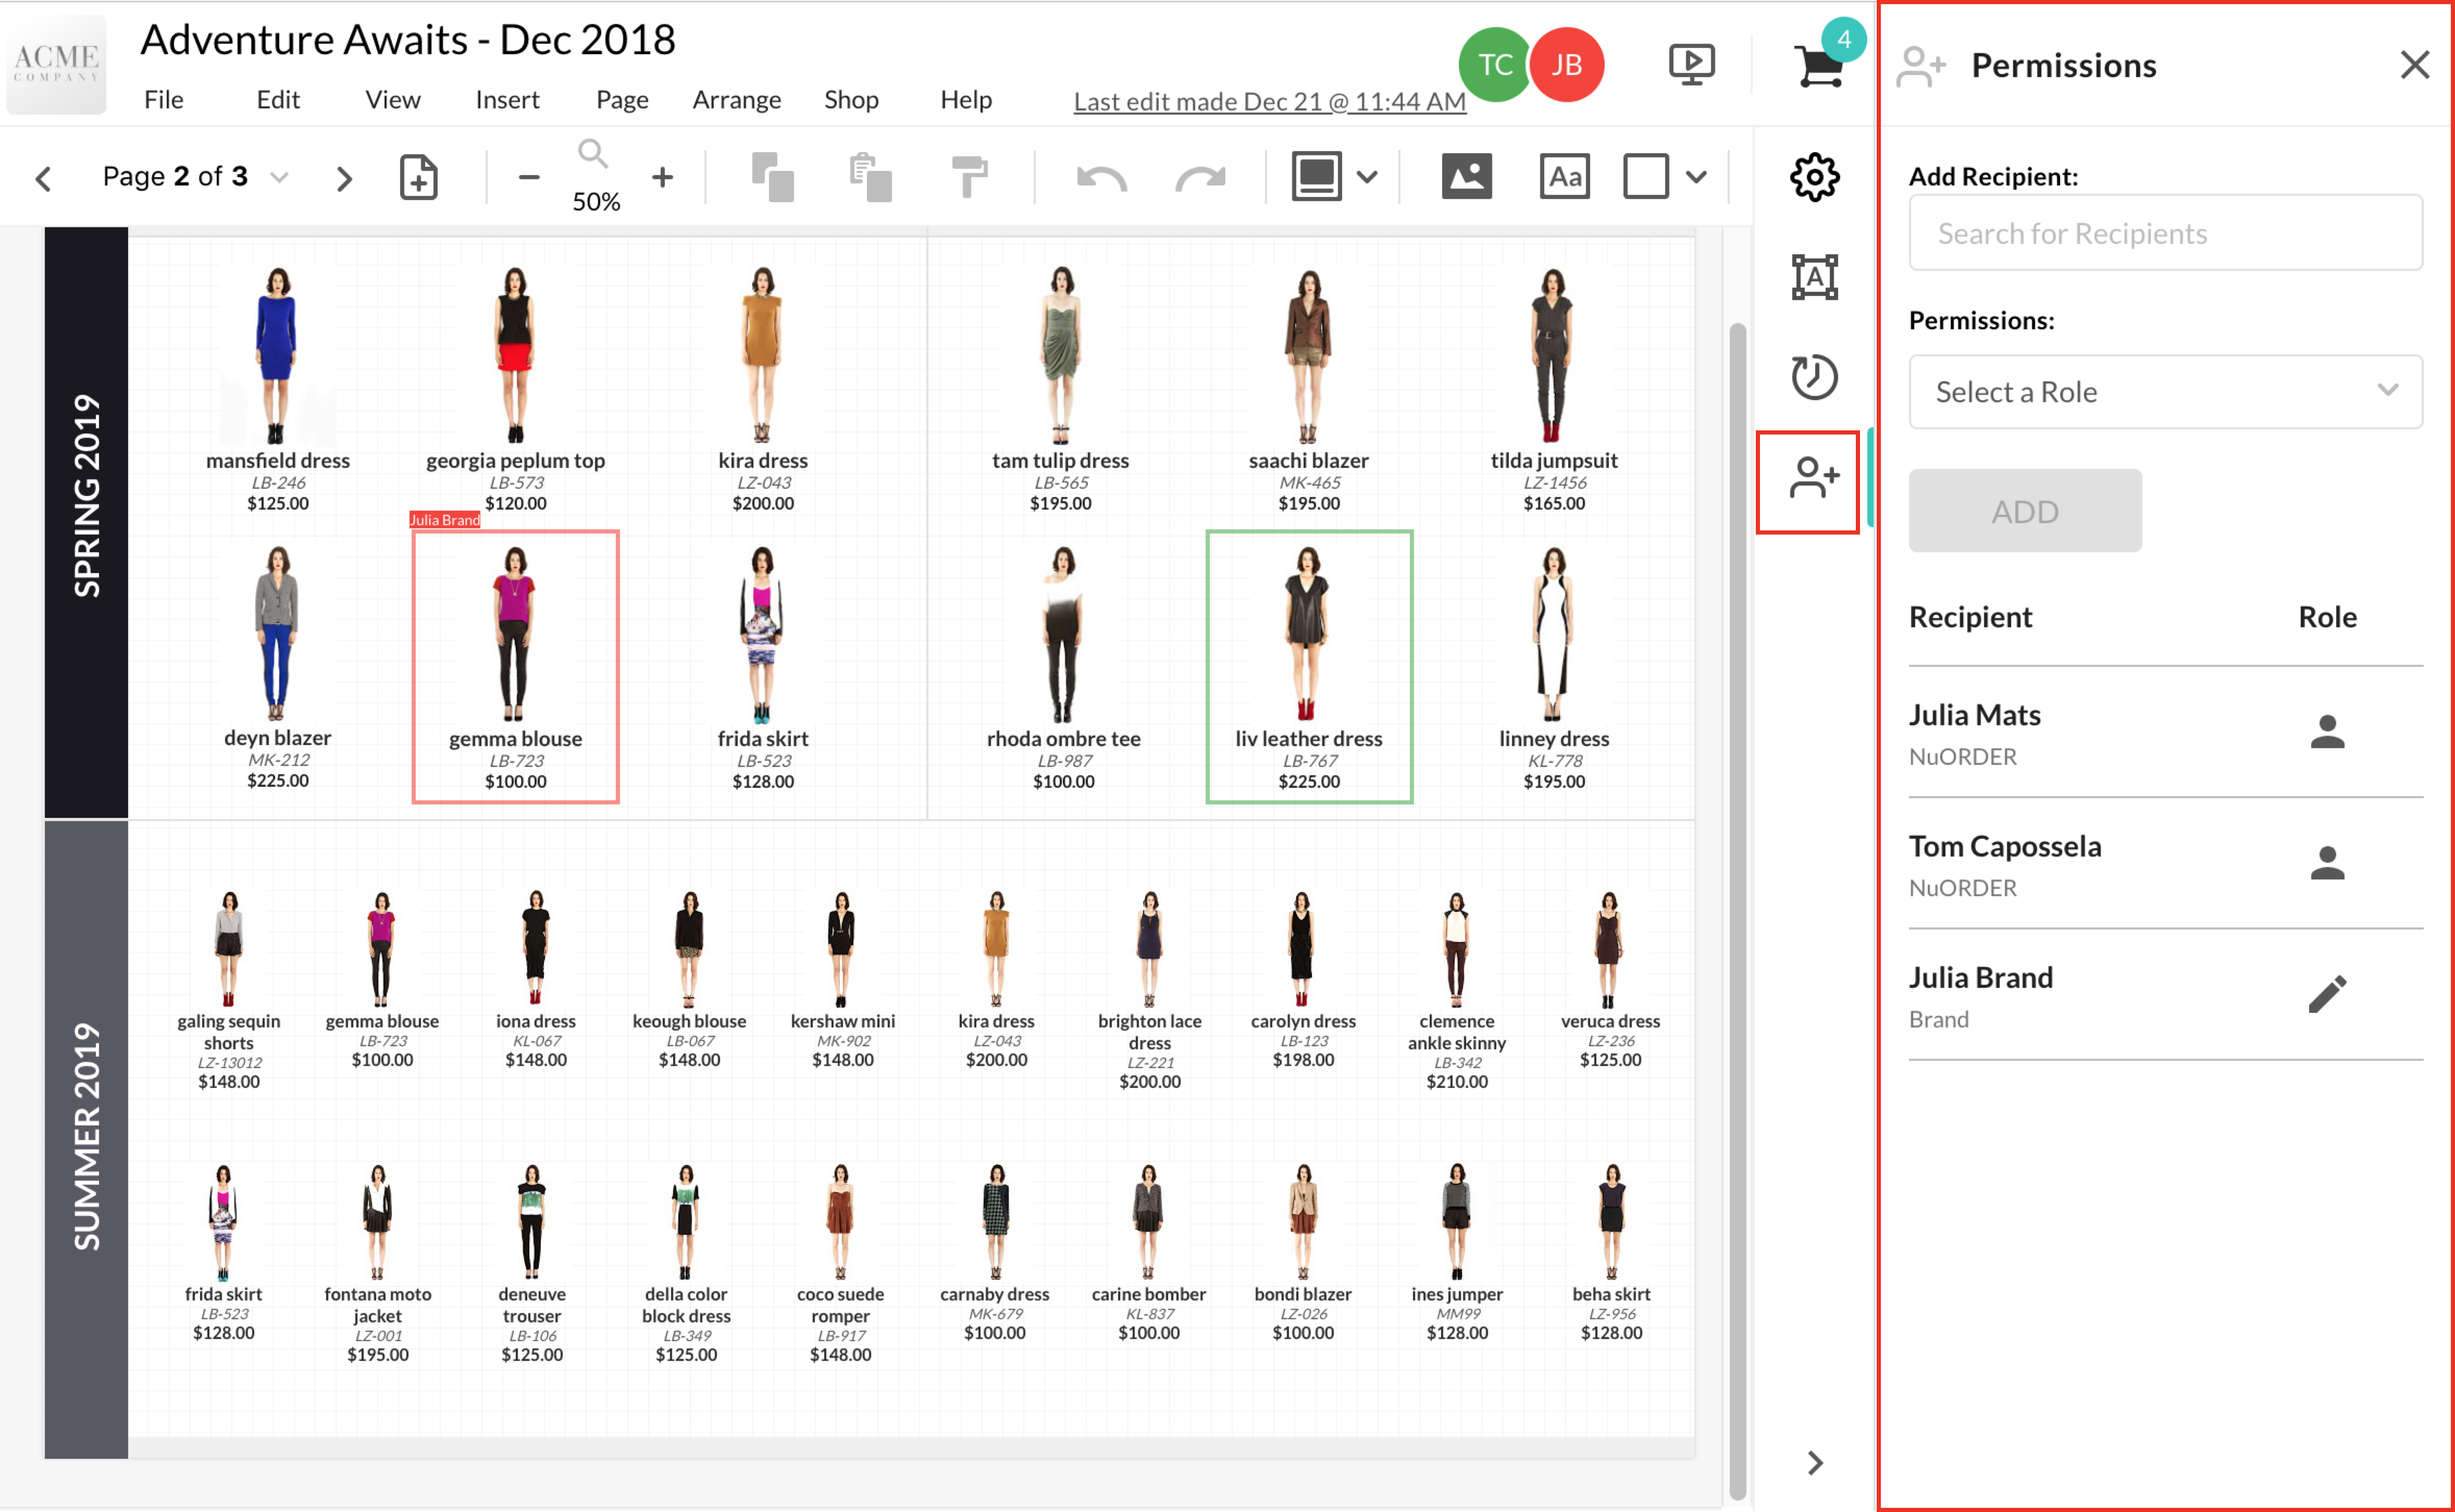Click the Tom Capossela recipient name

pyautogui.click(x=2004, y=846)
